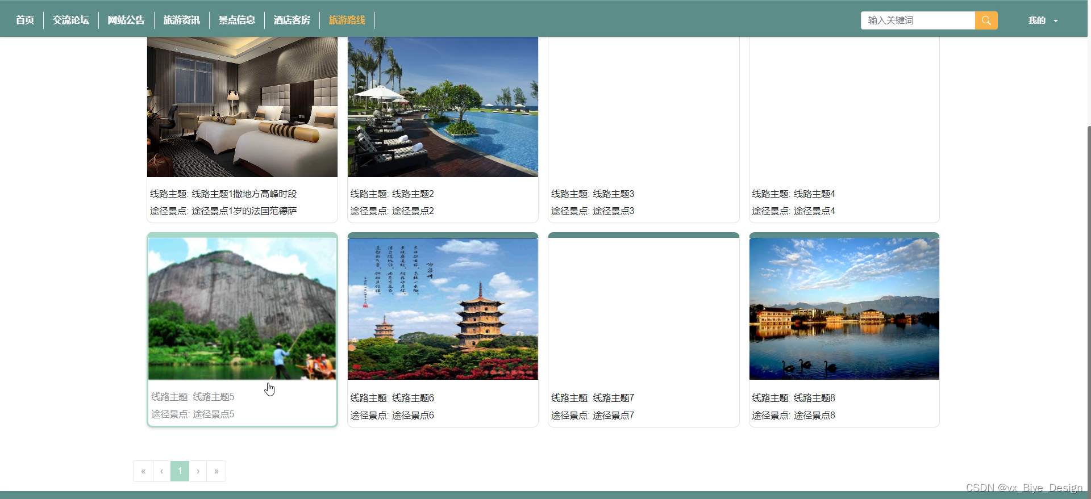Click text 途径景点: 途径景点5
The height and width of the screenshot is (499, 1091).
pos(193,414)
